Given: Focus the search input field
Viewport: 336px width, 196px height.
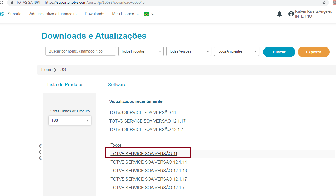Looking at the screenshot, I should [x=80, y=51].
